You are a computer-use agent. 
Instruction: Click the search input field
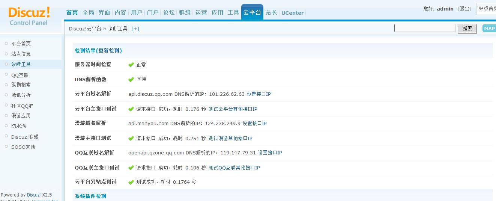point(425,28)
